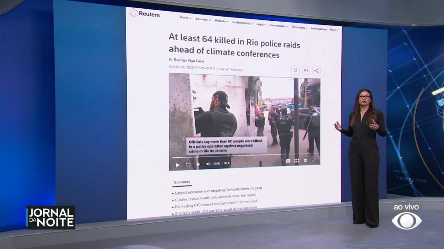
Task: Unmute the video sound
Action: [x=208, y=164]
